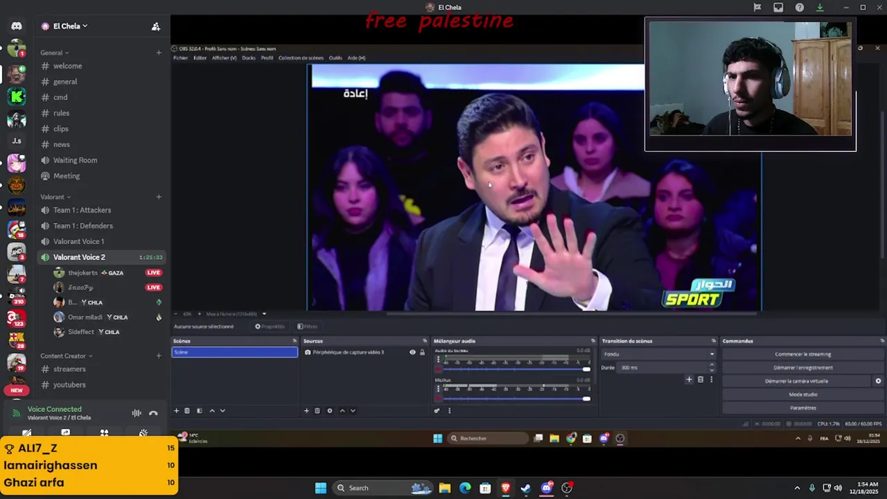This screenshot has width=887, height=499.
Task: Open the Docks menu in OBS
Action: (248, 58)
